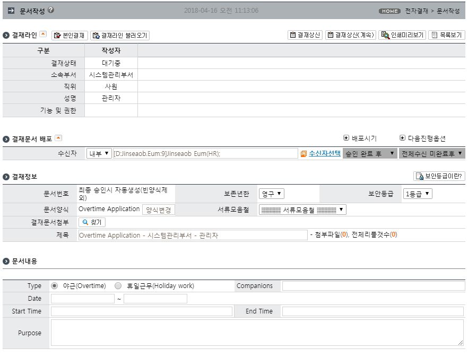Click the Purpose text area
Image resolution: width=468 pixels, height=357 pixels.
click(x=257, y=333)
